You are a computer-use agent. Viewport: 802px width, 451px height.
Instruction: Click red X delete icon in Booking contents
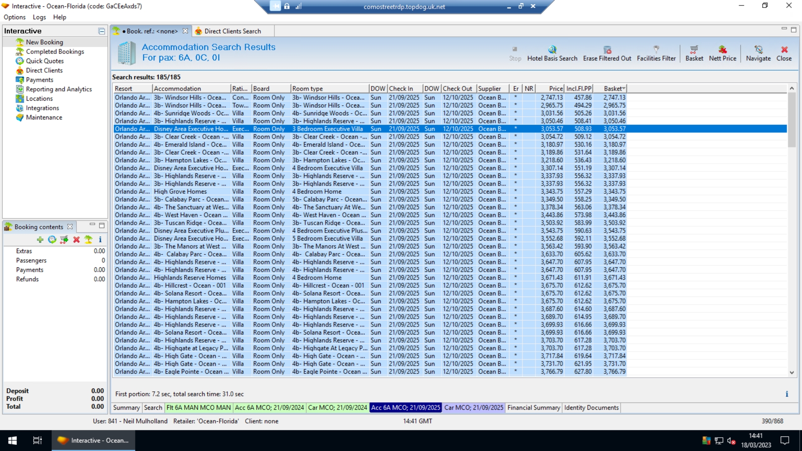[76, 240]
